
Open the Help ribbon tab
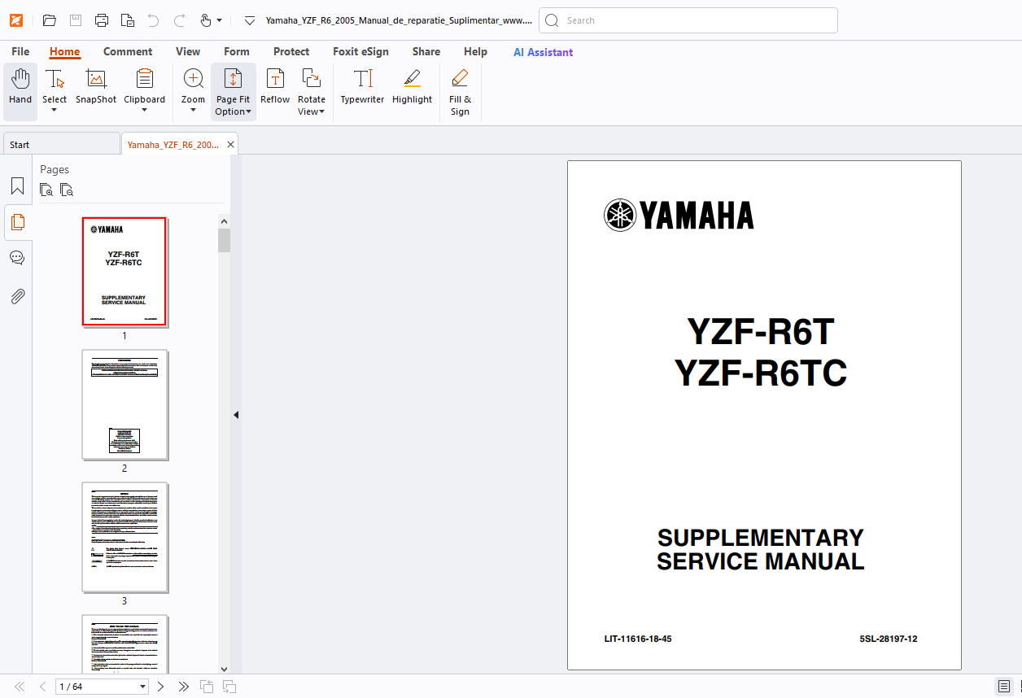(475, 52)
